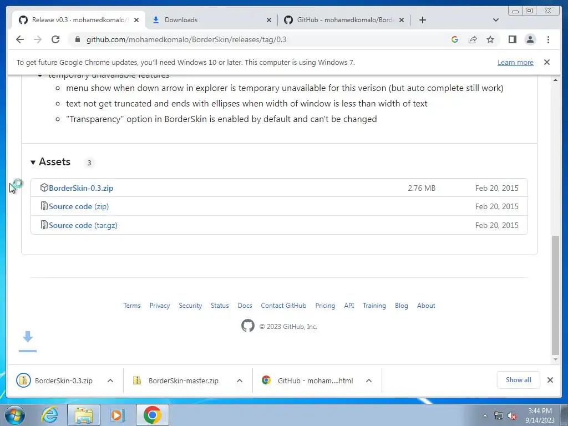Expand options for BorderSkin-master.zip download
The image size is (568, 426).
coord(240,381)
